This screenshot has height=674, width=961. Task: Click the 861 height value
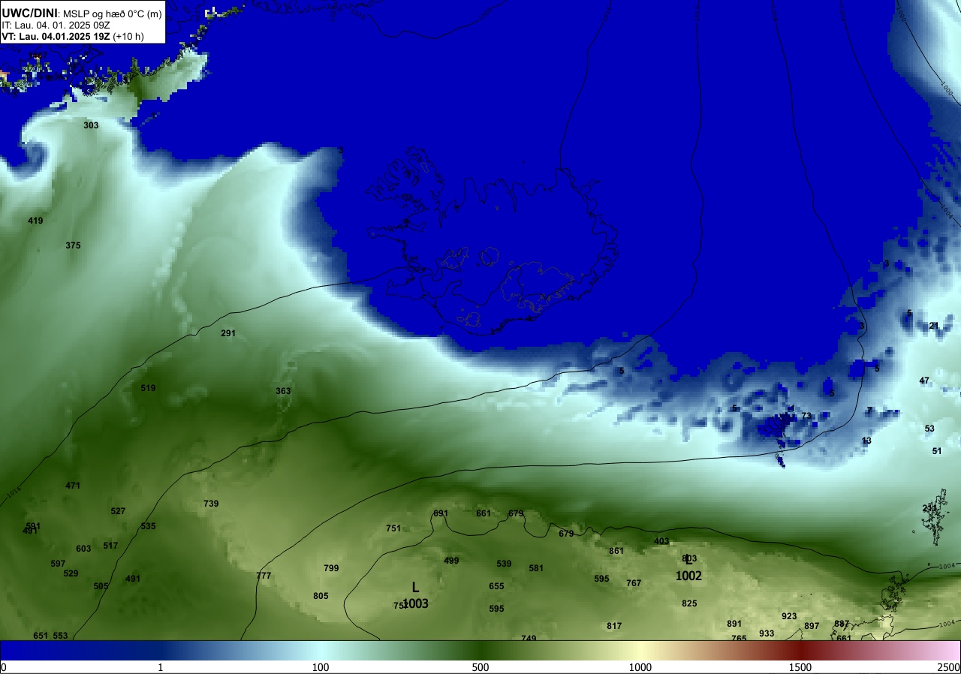616,551
